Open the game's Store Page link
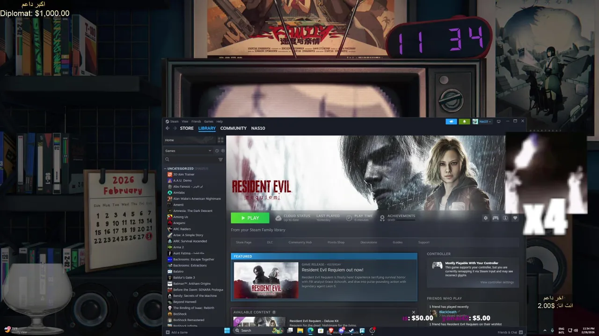 [243, 242]
